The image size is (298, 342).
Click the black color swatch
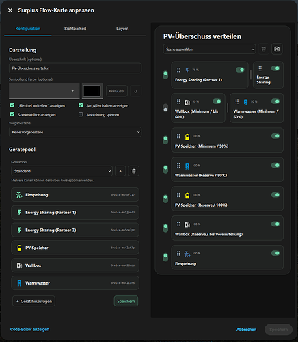(x=92, y=91)
